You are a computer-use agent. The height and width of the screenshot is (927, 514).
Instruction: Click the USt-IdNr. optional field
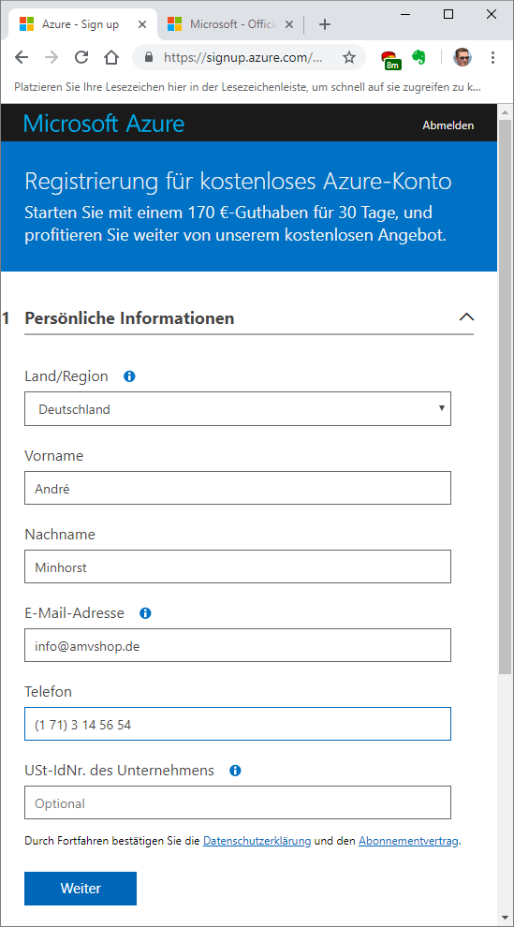[x=238, y=802]
